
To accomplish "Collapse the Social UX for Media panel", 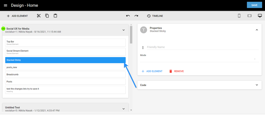I will [124, 30].
